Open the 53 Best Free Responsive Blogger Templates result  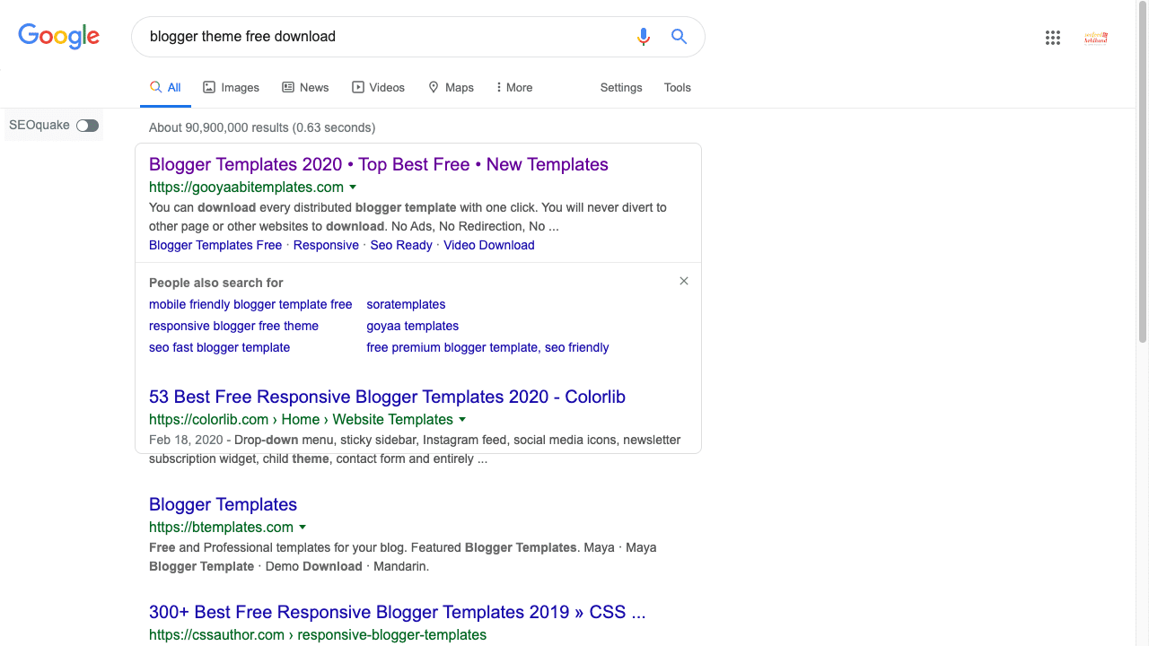[387, 397]
